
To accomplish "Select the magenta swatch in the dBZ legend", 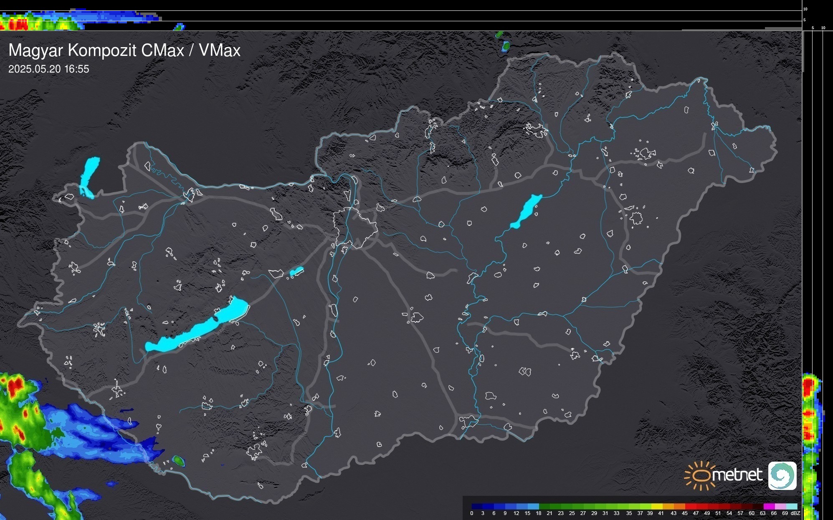I will point(768,506).
